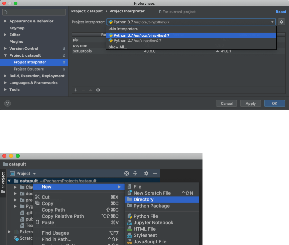Create a new Python Package

click(162, 206)
